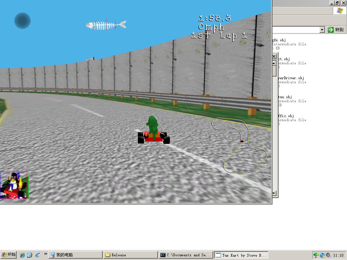This screenshot has width=347, height=260.
Task: Close the Explorer side pane with X
Action: 274,57
